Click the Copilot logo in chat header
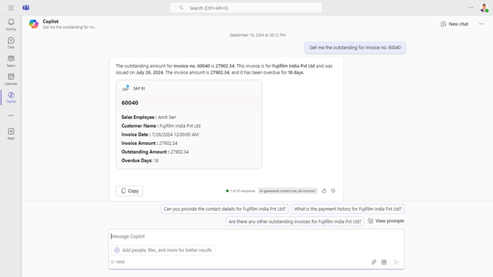 [x=34, y=24]
